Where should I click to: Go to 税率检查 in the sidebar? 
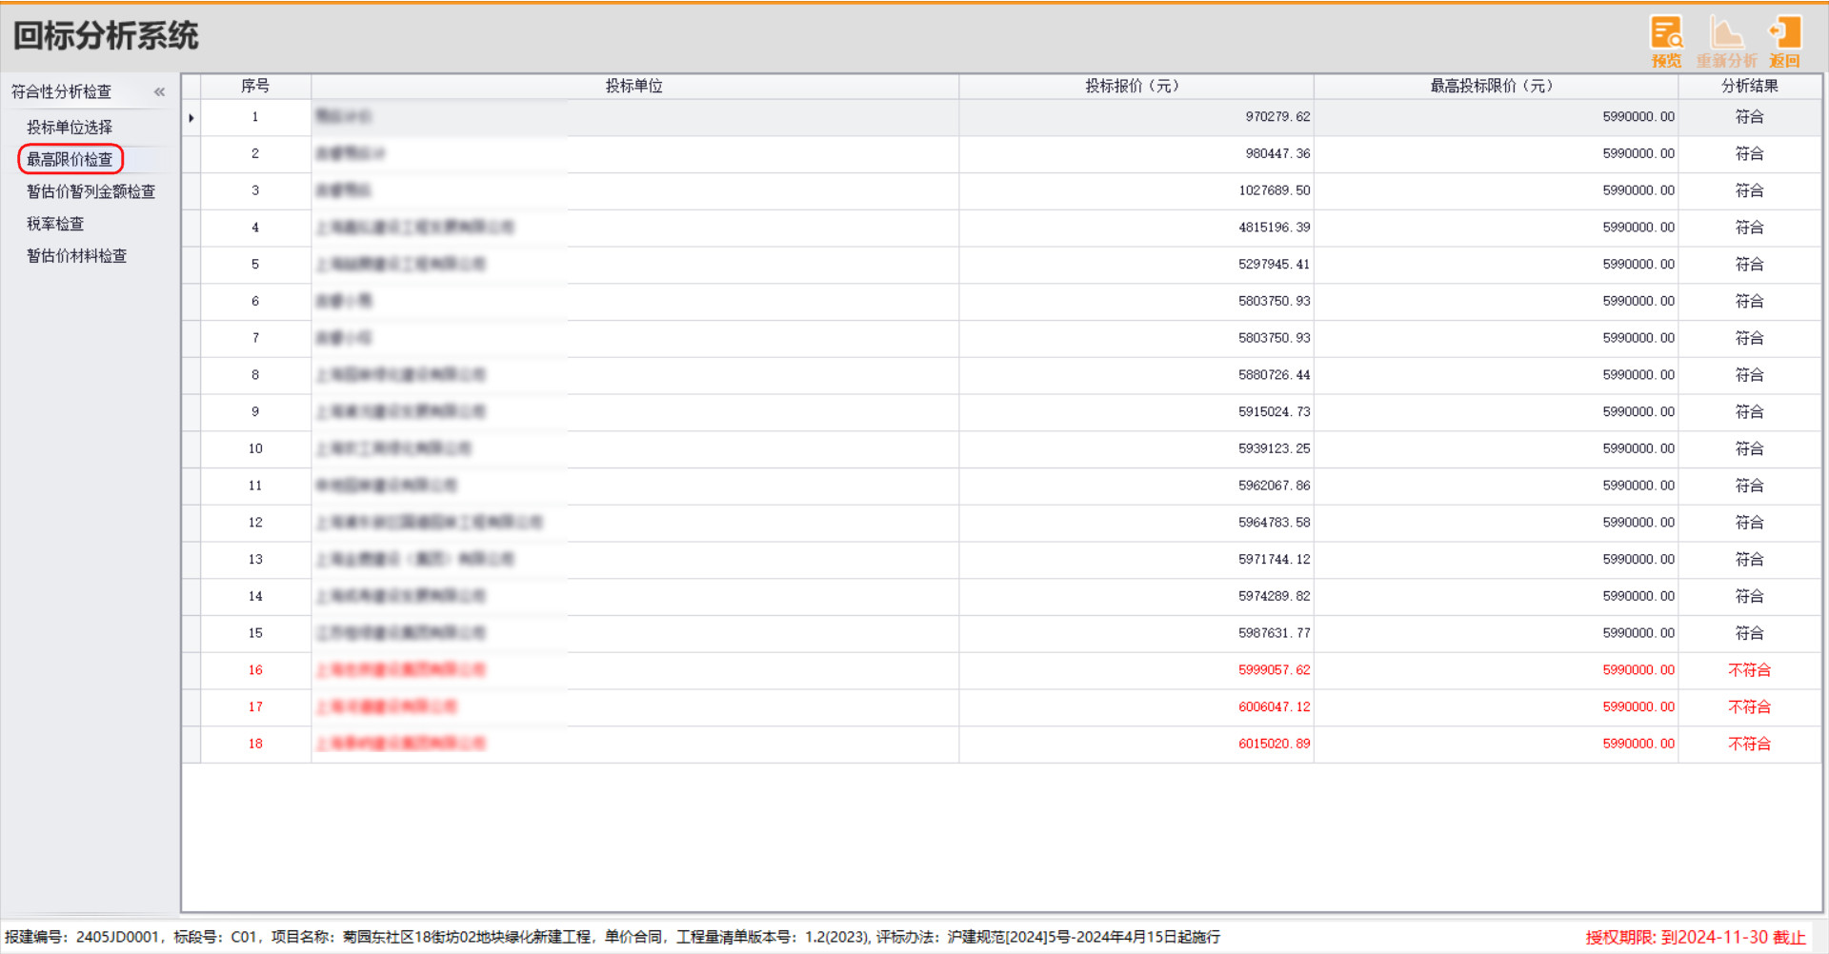point(55,224)
